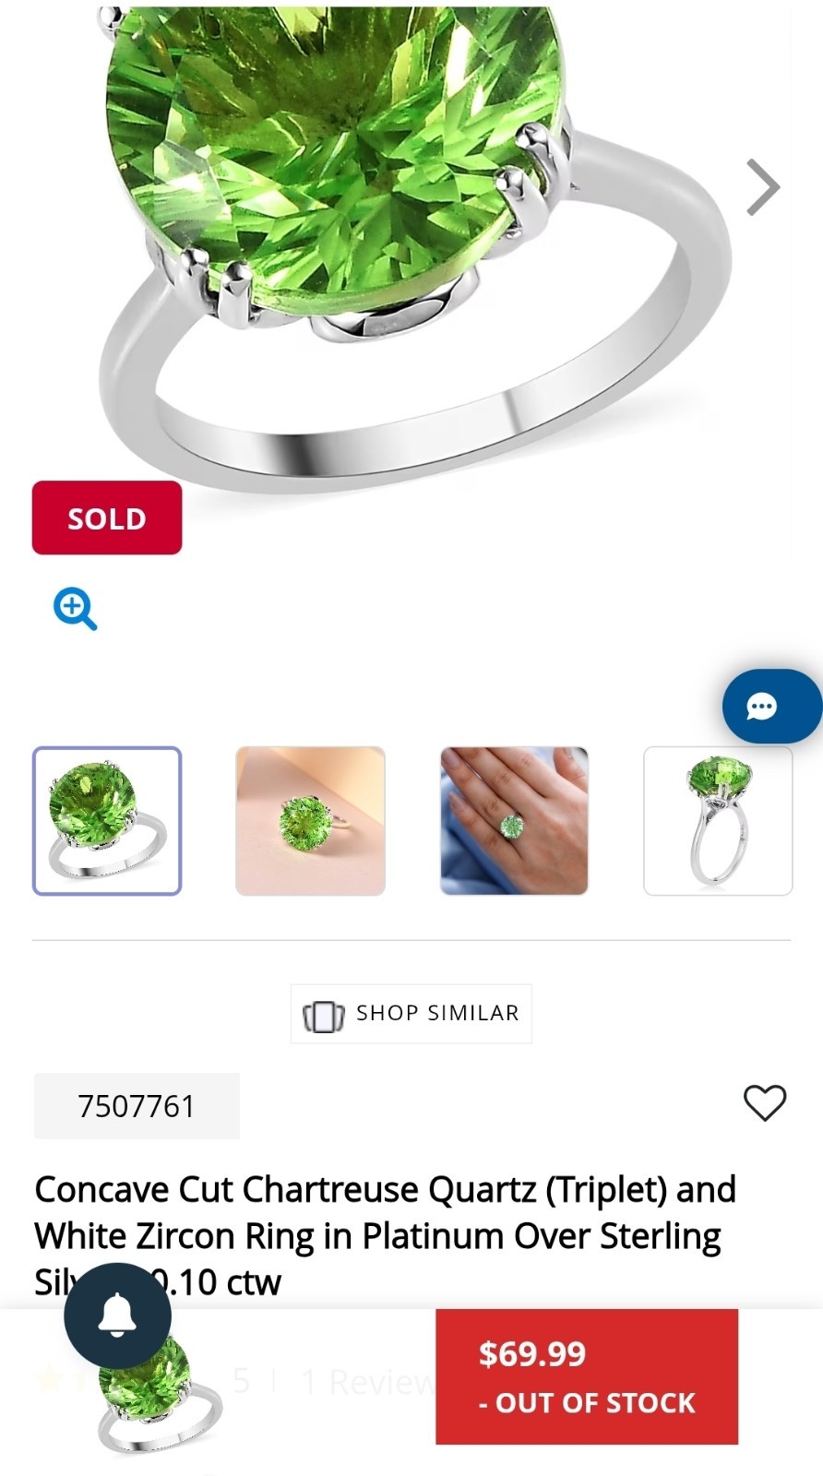This screenshot has width=823, height=1476.
Task: Go to the next product image arrow
Action: pos(763,187)
